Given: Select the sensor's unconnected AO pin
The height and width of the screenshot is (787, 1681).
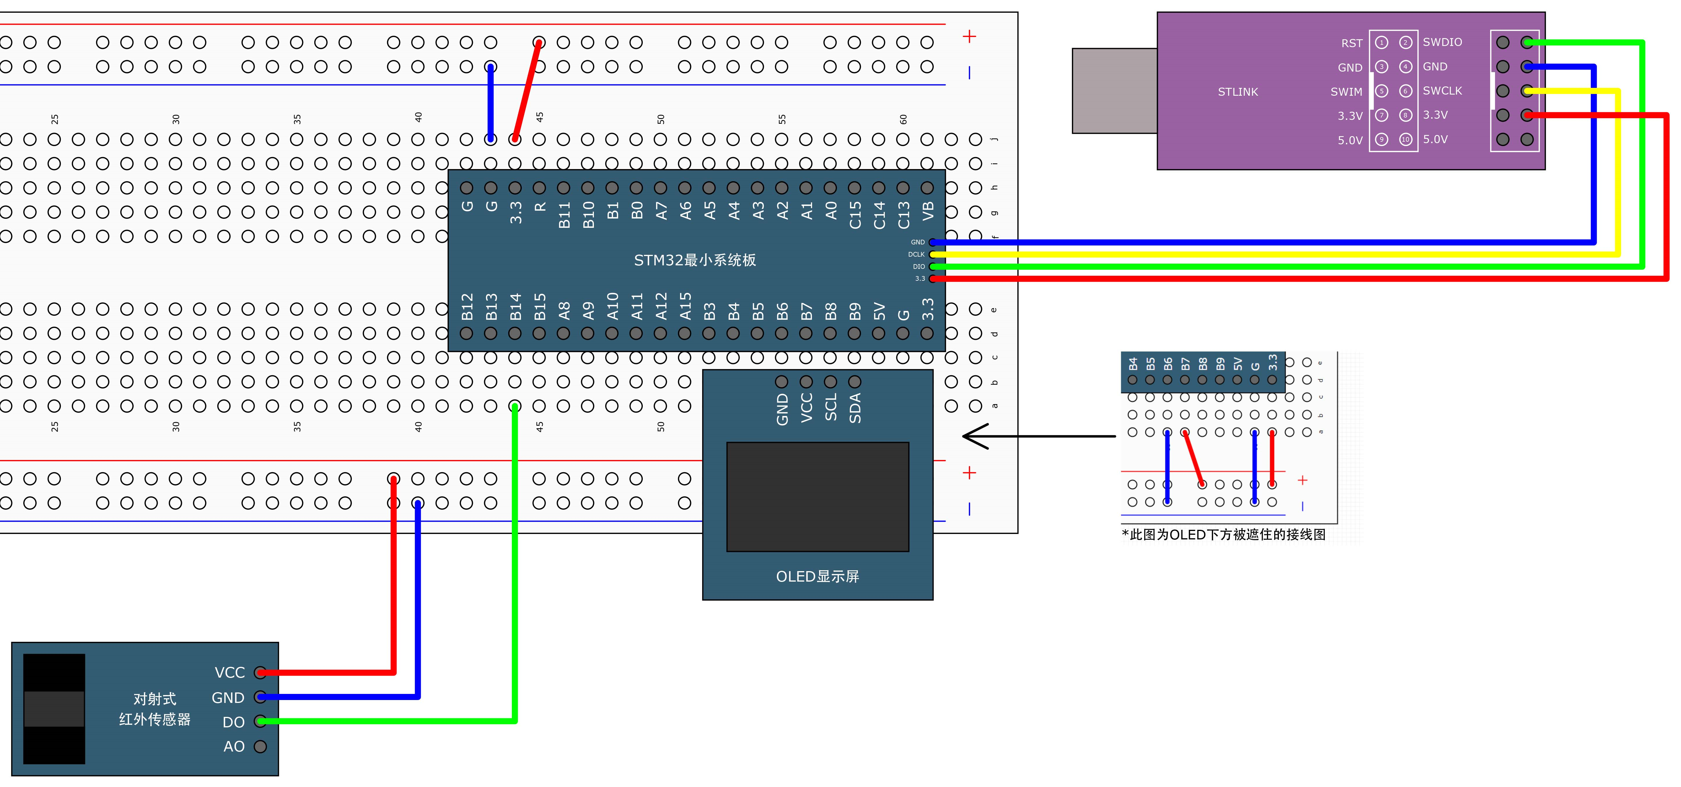Looking at the screenshot, I should coord(260,746).
